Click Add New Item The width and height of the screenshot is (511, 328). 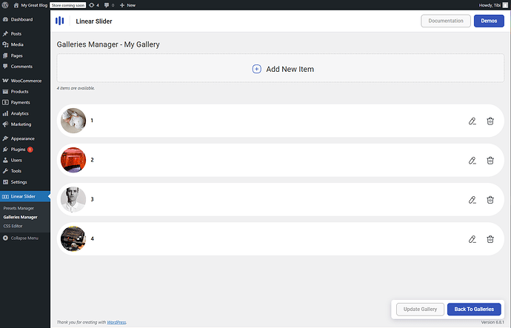(x=280, y=68)
